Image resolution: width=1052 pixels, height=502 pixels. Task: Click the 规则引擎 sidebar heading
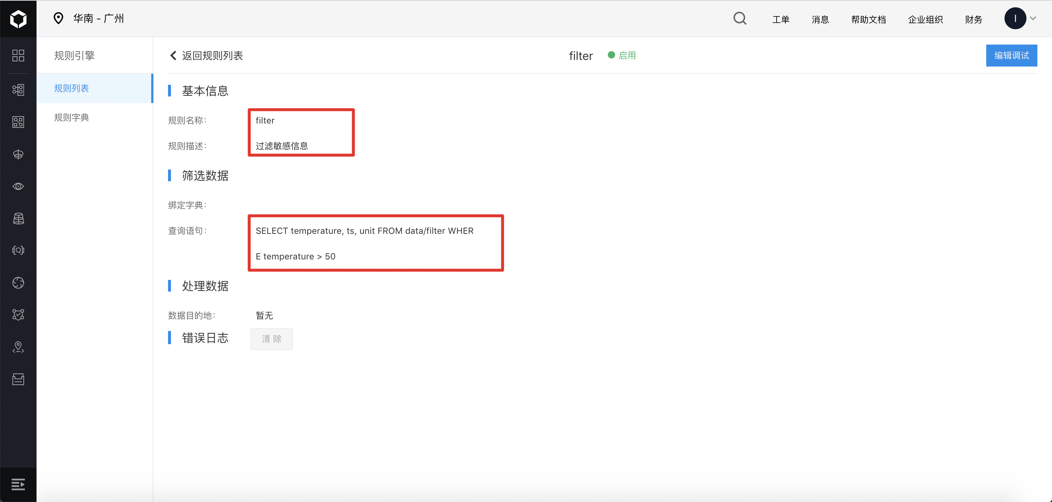[74, 56]
